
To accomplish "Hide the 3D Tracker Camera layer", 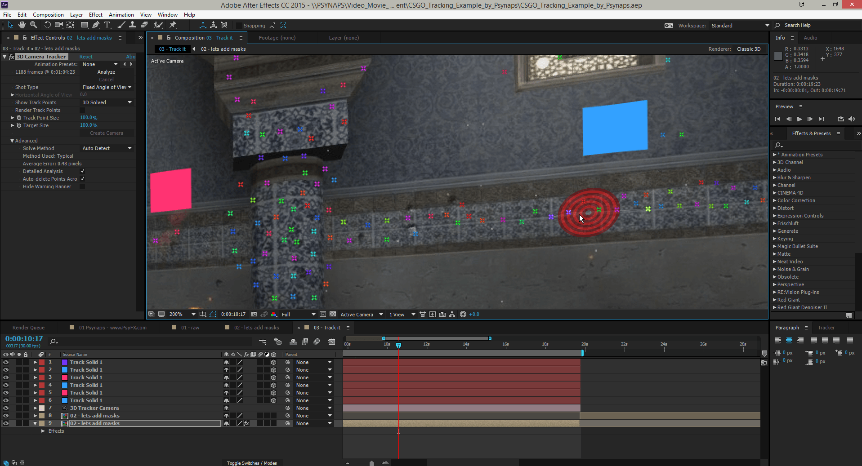I will pos(6,408).
